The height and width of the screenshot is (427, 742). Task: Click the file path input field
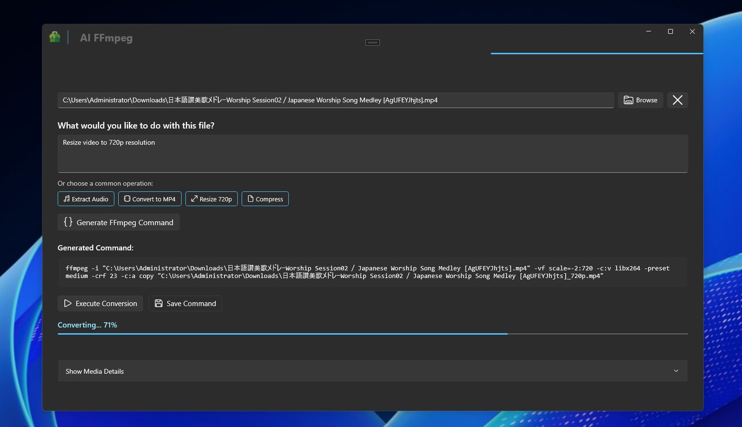(334, 100)
